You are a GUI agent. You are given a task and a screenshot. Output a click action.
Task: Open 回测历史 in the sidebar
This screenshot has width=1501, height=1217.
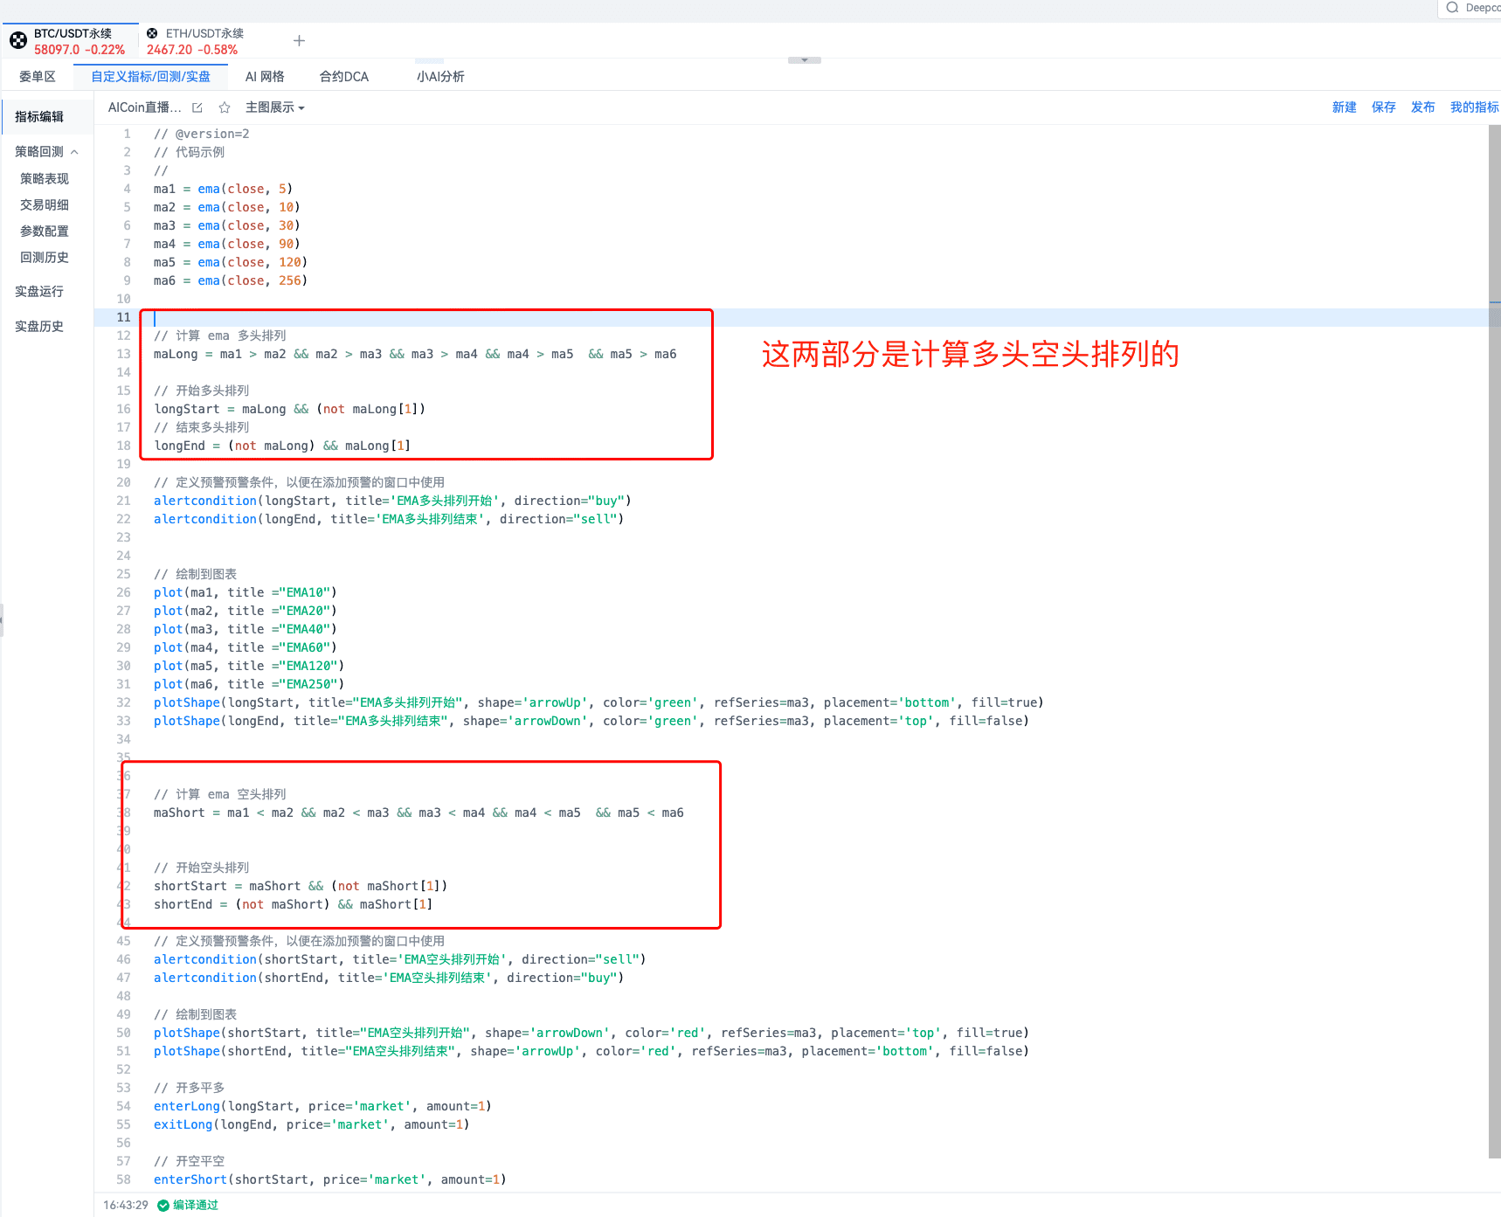coord(45,258)
